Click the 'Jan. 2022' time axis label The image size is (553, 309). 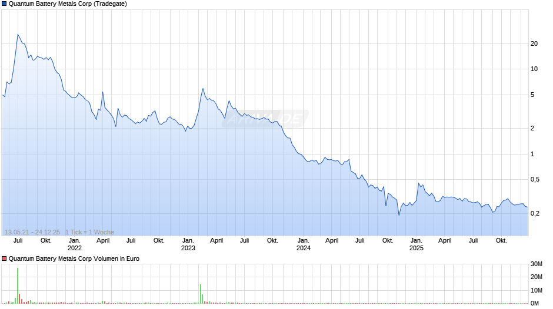click(74, 244)
